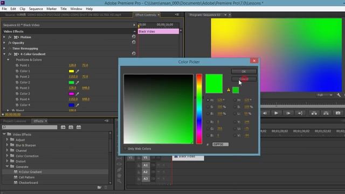This screenshot has width=345, height=194.
Task: Click the Go to Out point button
Action: click(300, 113)
